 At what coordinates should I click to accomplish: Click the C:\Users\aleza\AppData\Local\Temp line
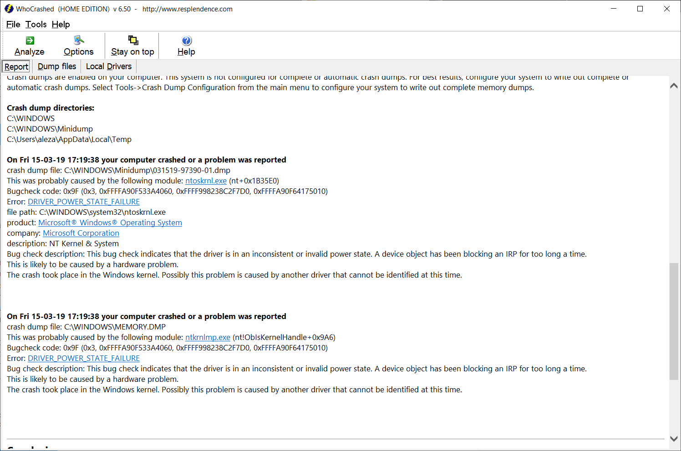[69, 139]
